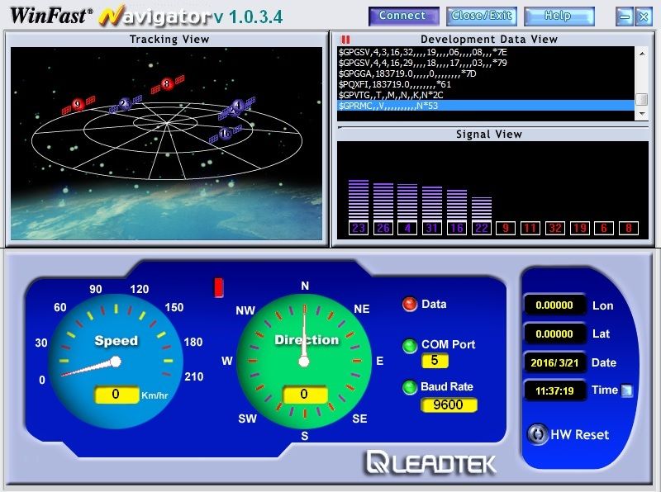Click the Baud Rate value 9600
This screenshot has width=661, height=492.
[449, 404]
